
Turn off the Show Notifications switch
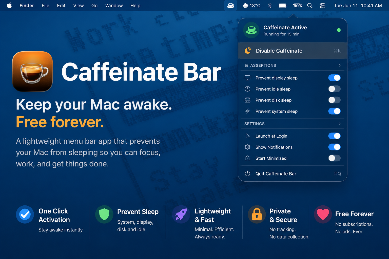click(x=334, y=147)
